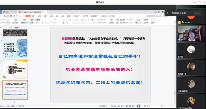Switch to the Outline tab in slide panel
The width and height of the screenshot is (206, 109).
coord(11,28)
